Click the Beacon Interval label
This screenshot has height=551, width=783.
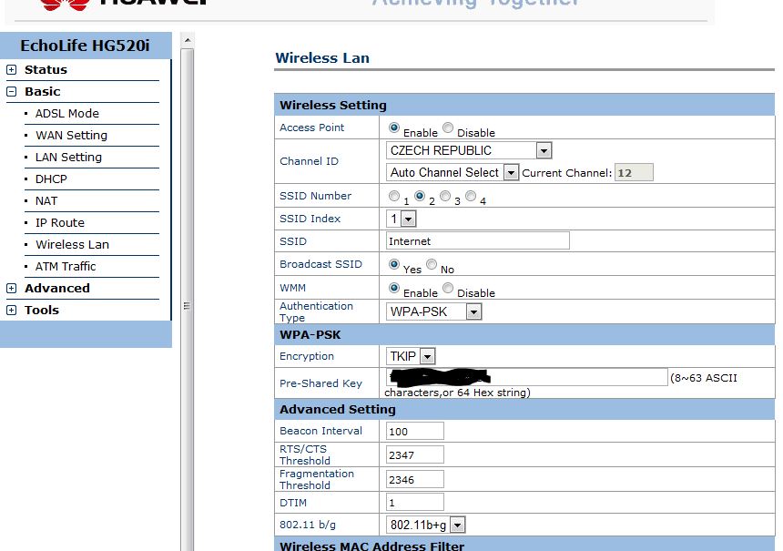pos(320,431)
